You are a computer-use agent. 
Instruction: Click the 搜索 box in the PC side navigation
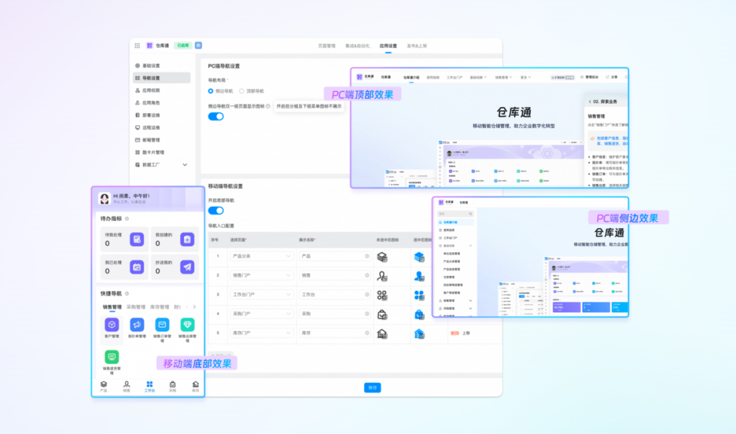coord(455,214)
